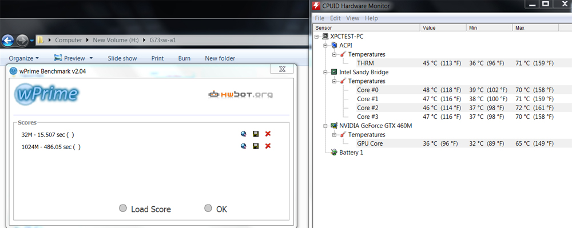Click the G73sw-a1 breadcrumb folder
Image resolution: width=572 pixels, height=228 pixels.
[162, 40]
